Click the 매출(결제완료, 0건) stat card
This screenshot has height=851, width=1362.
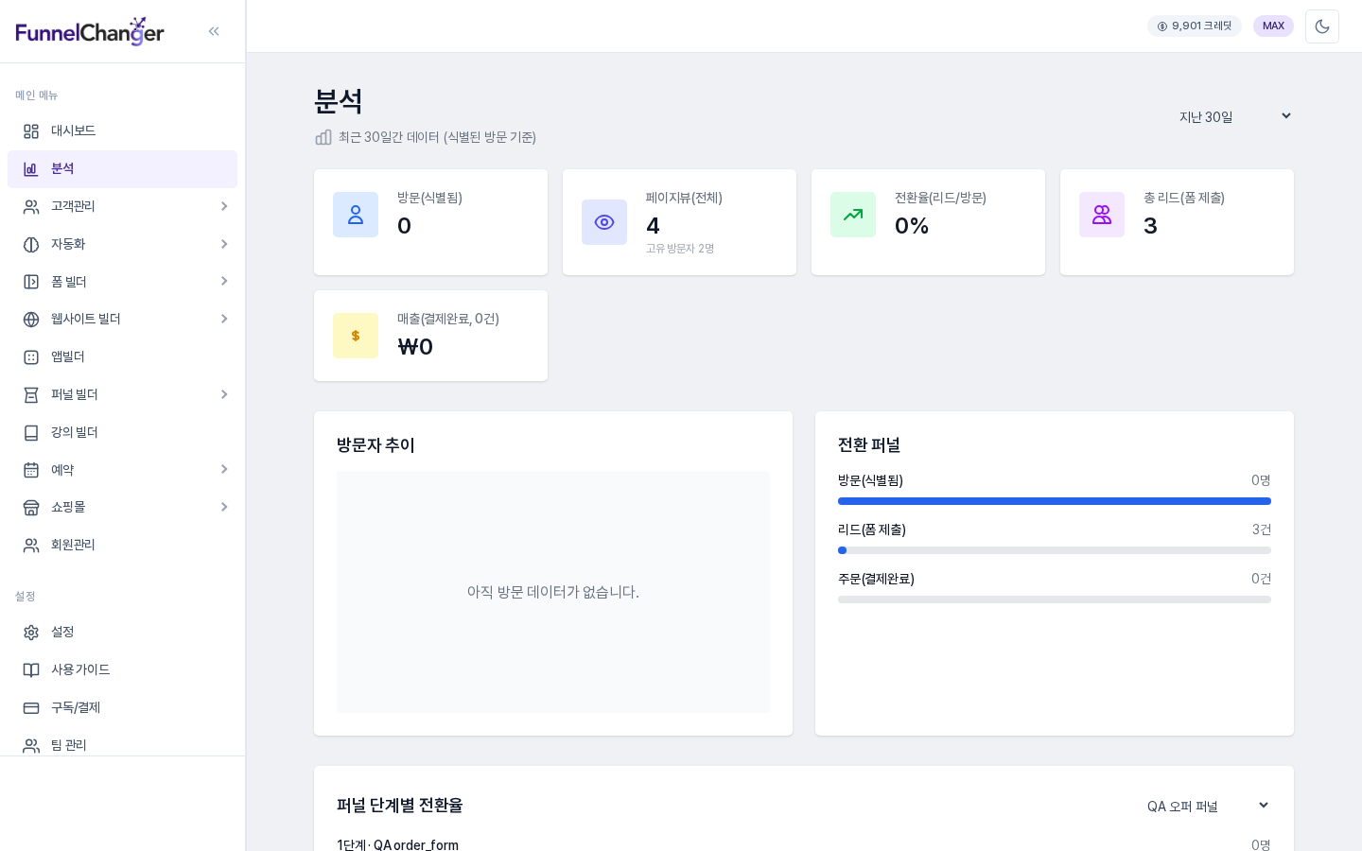pyautogui.click(x=430, y=336)
